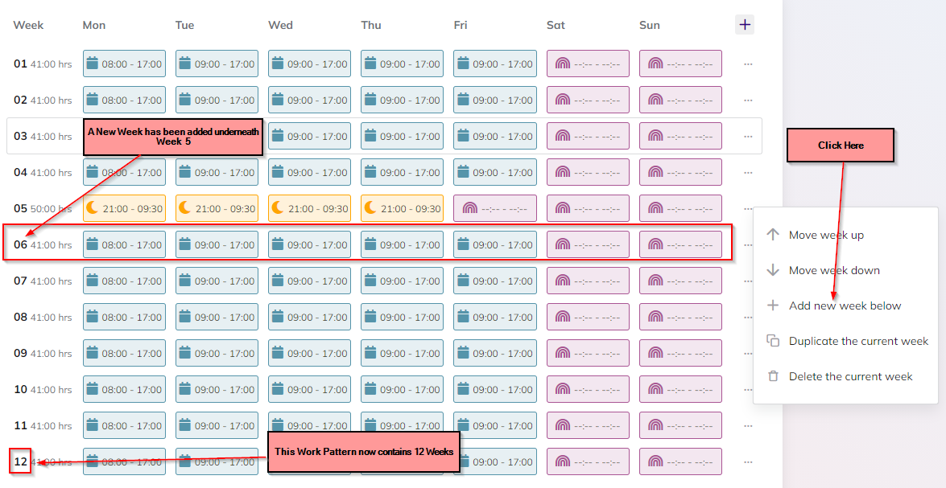The image size is (946, 488).
Task: Click the down arrow icon beside Move week down
Action: [x=773, y=270]
